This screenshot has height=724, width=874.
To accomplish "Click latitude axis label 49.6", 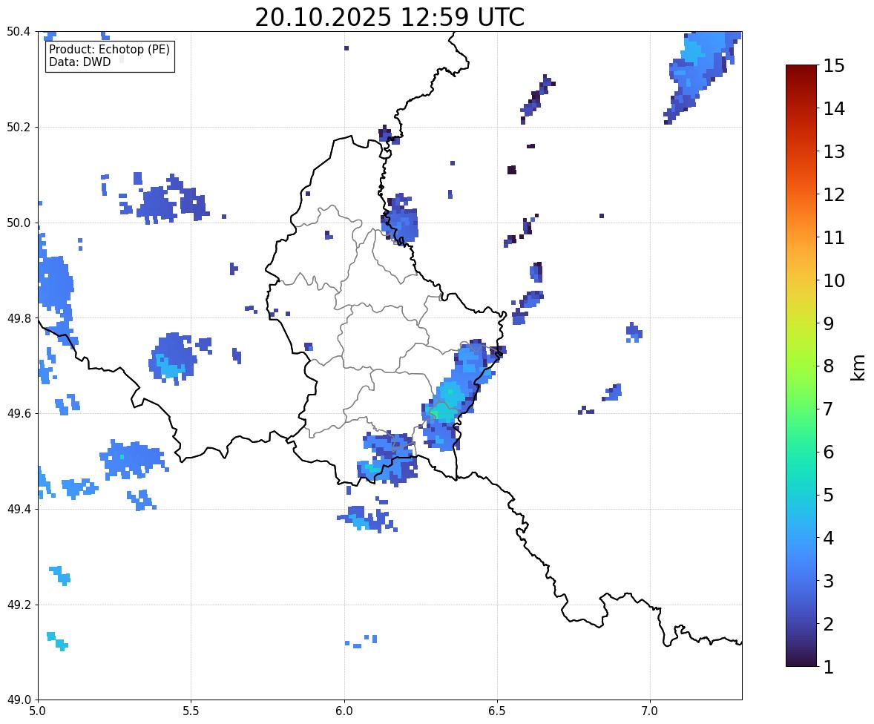I will 19,413.
